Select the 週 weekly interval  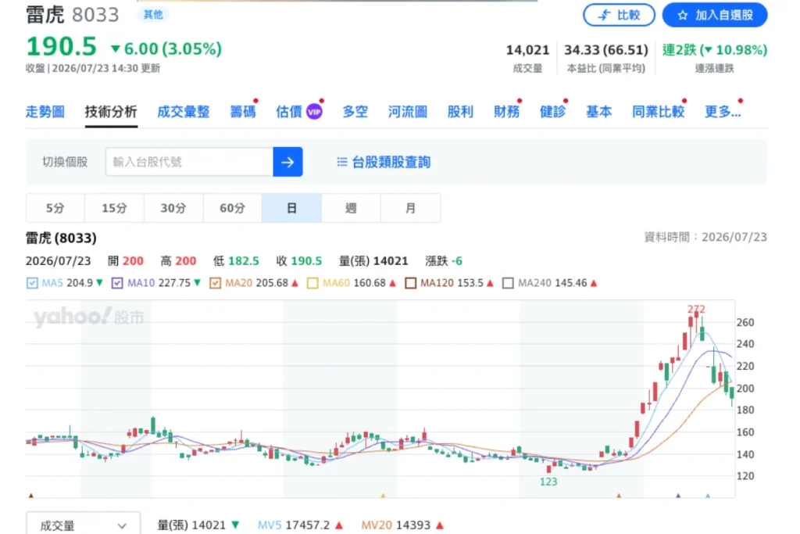pos(351,208)
